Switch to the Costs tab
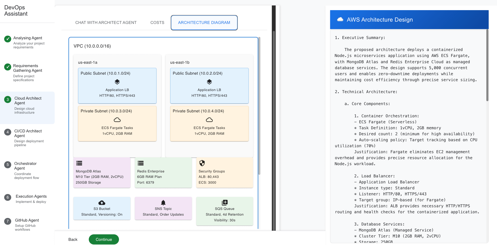The width and height of the screenshot is (497, 245). 157,23
